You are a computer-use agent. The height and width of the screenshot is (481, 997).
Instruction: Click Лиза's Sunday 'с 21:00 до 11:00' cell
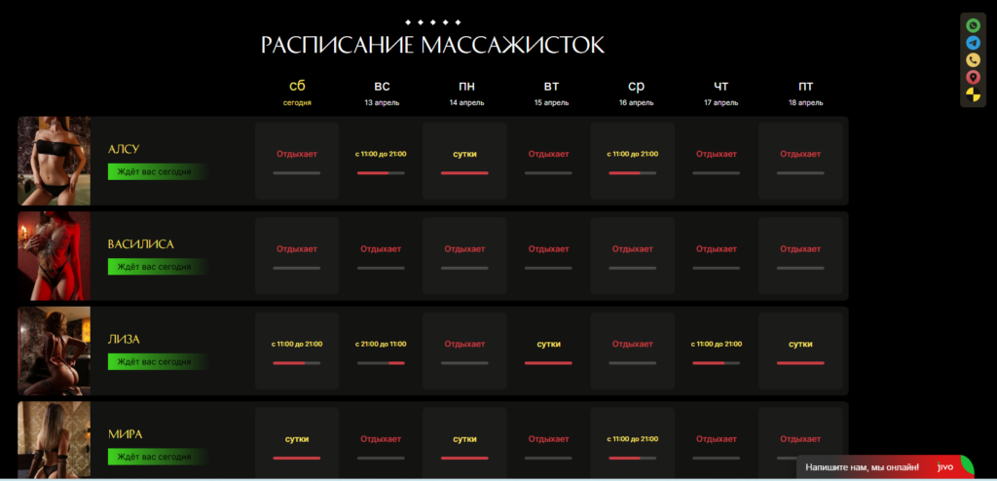coord(381,351)
